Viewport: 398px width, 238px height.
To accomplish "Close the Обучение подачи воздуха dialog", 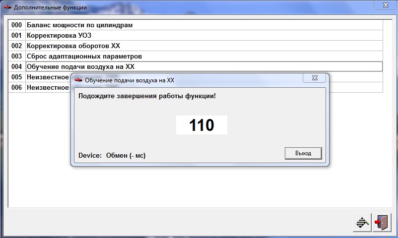I will [x=315, y=79].
